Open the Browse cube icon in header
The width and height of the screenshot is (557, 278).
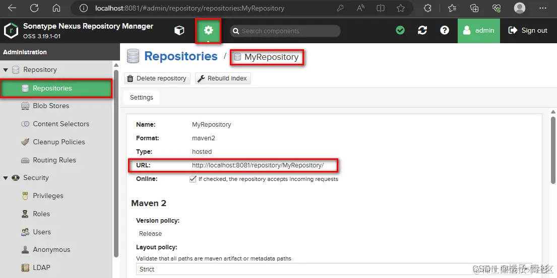pyautogui.click(x=179, y=31)
